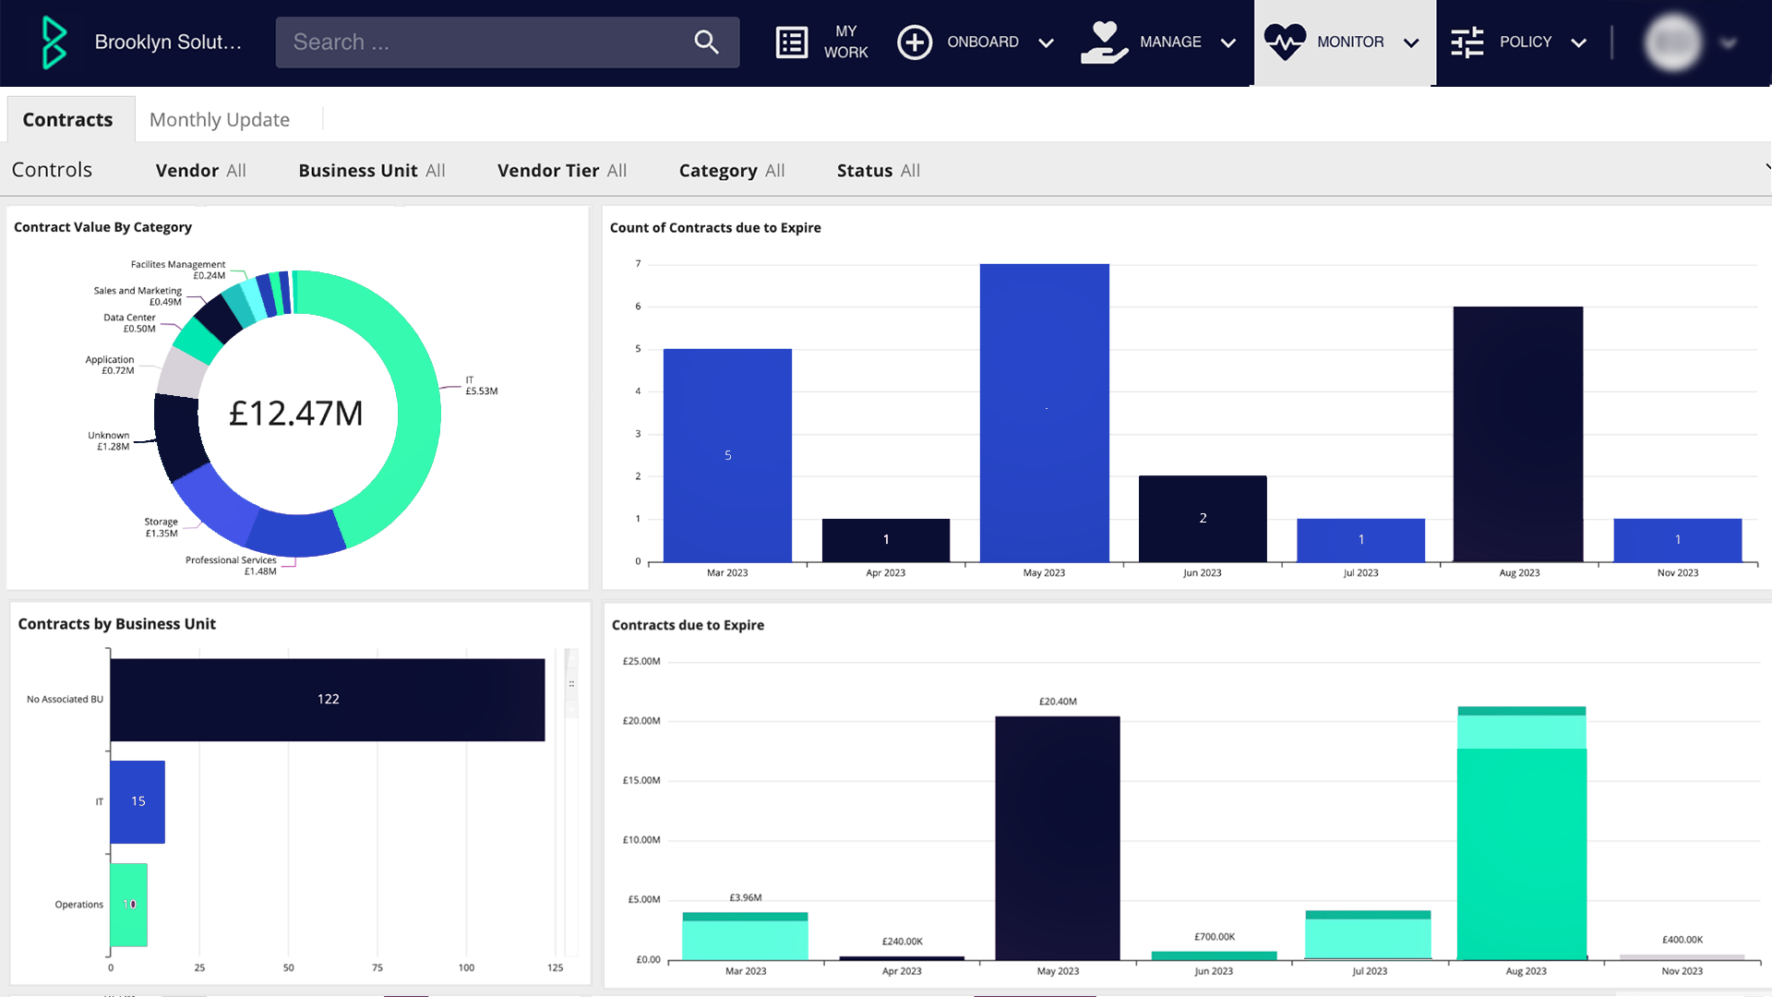Click the No Associated BU bar showing 122
The image size is (1772, 997).
coord(328,700)
